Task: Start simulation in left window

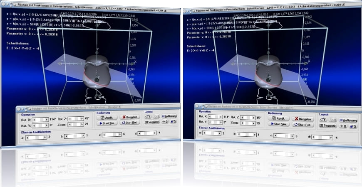Action: pos(107,123)
